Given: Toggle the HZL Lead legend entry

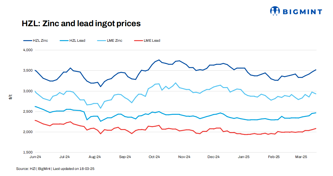Looking at the screenshot, I should pos(77,40).
